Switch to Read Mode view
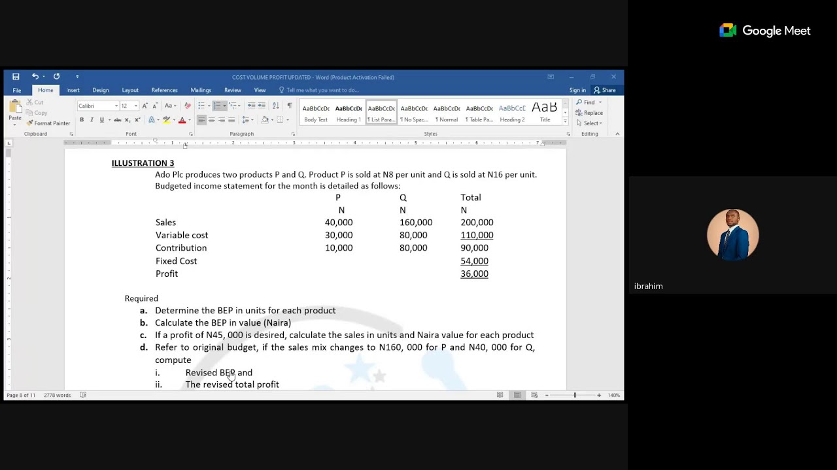This screenshot has height=470, width=837. click(500, 395)
